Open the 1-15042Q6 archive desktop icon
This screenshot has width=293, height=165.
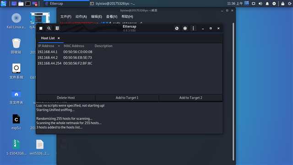(x=16, y=144)
